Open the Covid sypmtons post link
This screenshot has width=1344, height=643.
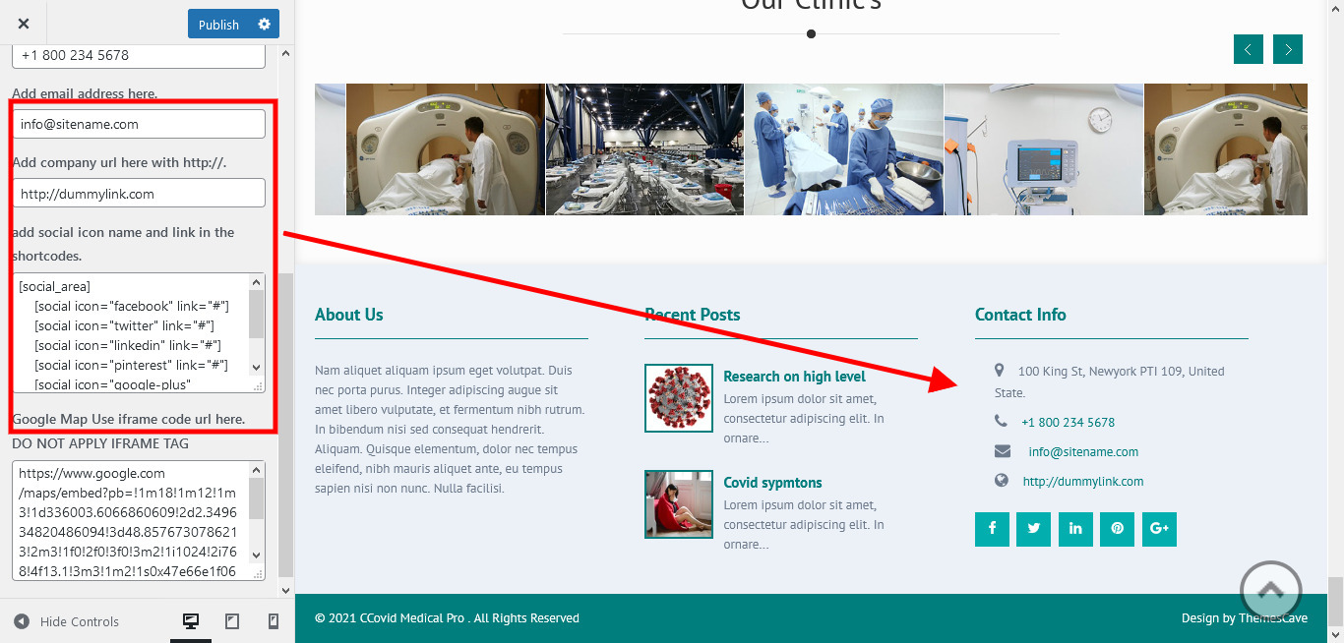pos(772,483)
